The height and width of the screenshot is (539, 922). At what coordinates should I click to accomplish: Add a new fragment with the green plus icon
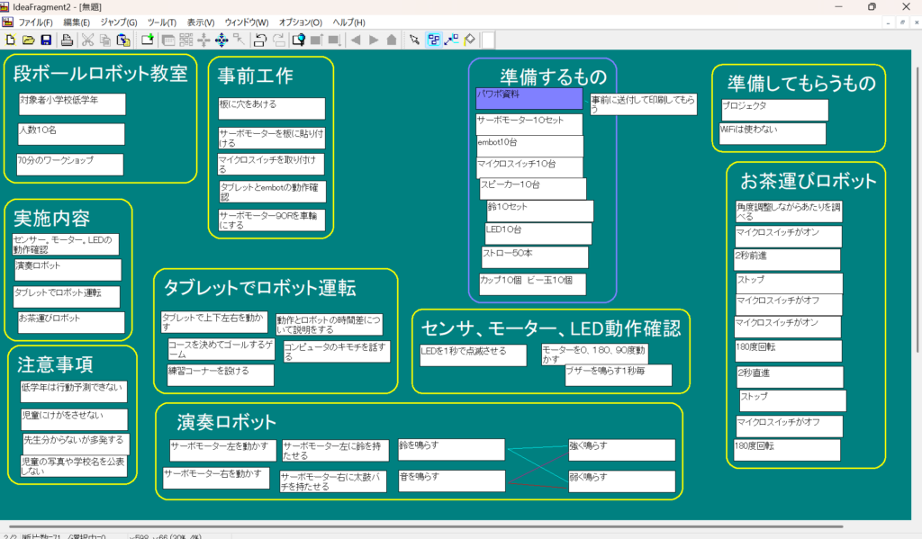(x=148, y=40)
